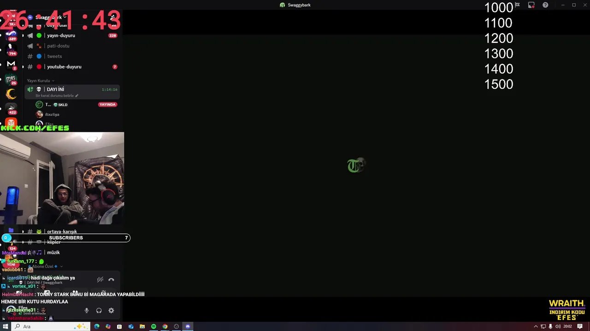Open the yayın-duyuru announcement channel
The image size is (590, 331).
pos(71,35)
